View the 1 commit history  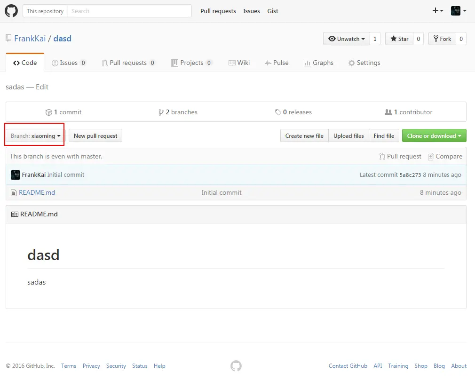[x=63, y=112]
